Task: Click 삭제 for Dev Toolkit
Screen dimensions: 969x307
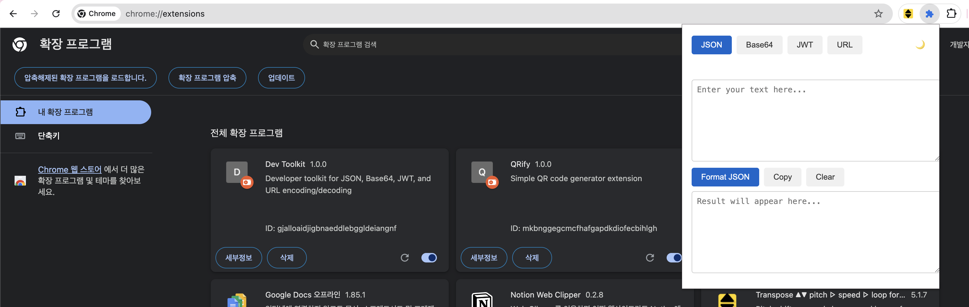Action: click(x=287, y=258)
